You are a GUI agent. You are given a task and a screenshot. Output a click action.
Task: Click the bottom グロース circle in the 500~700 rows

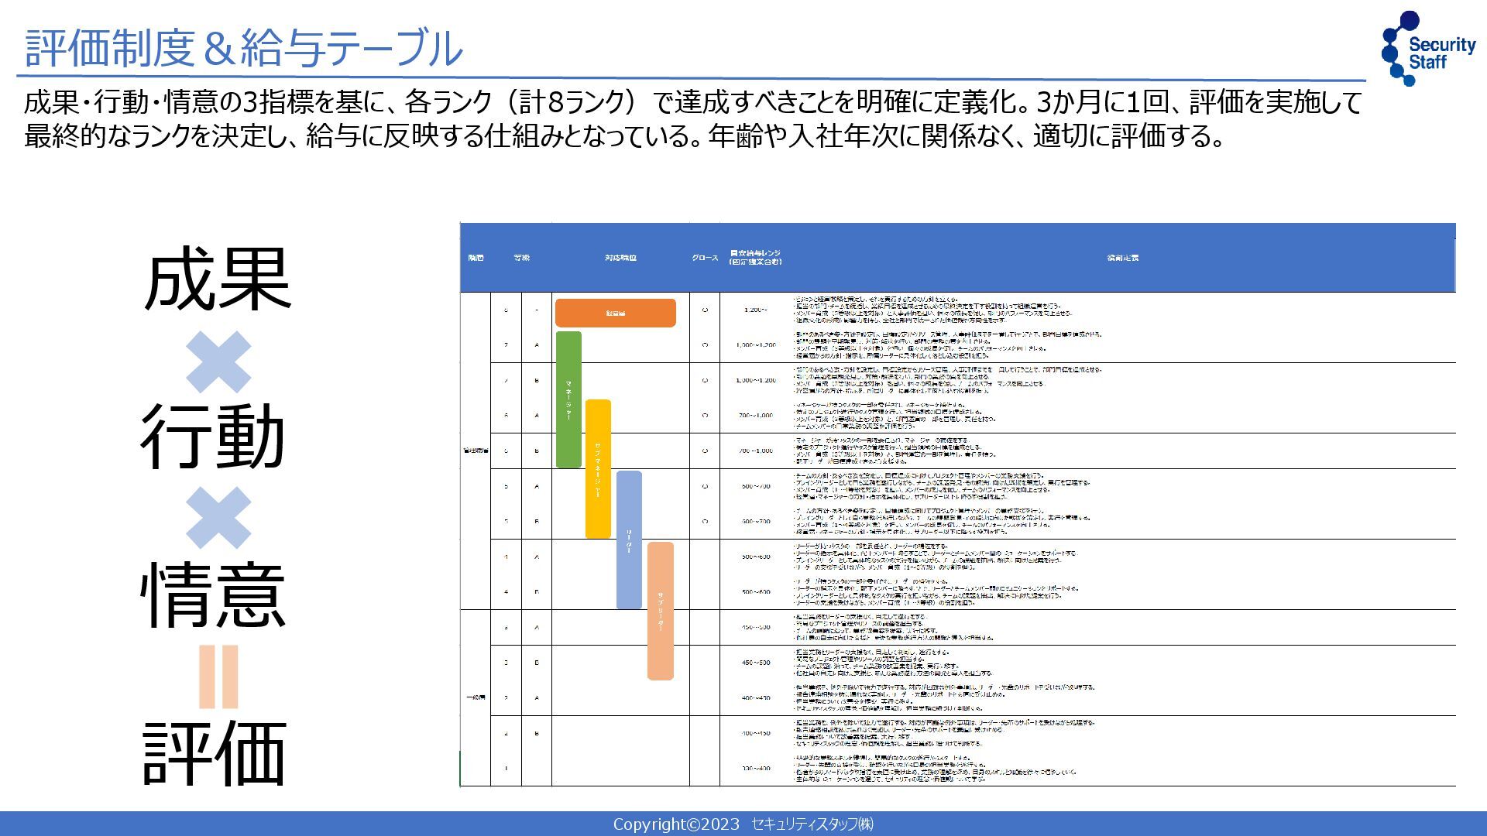coord(705,521)
